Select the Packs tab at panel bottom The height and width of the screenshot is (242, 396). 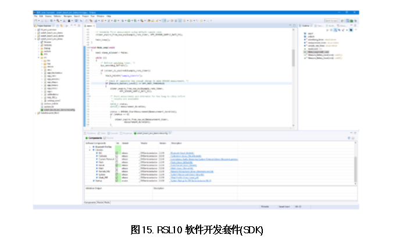(x=107, y=202)
